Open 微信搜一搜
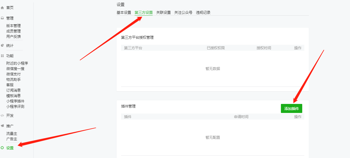Image resolution: width=350 pixels, height=158 pixels. click(x=15, y=69)
